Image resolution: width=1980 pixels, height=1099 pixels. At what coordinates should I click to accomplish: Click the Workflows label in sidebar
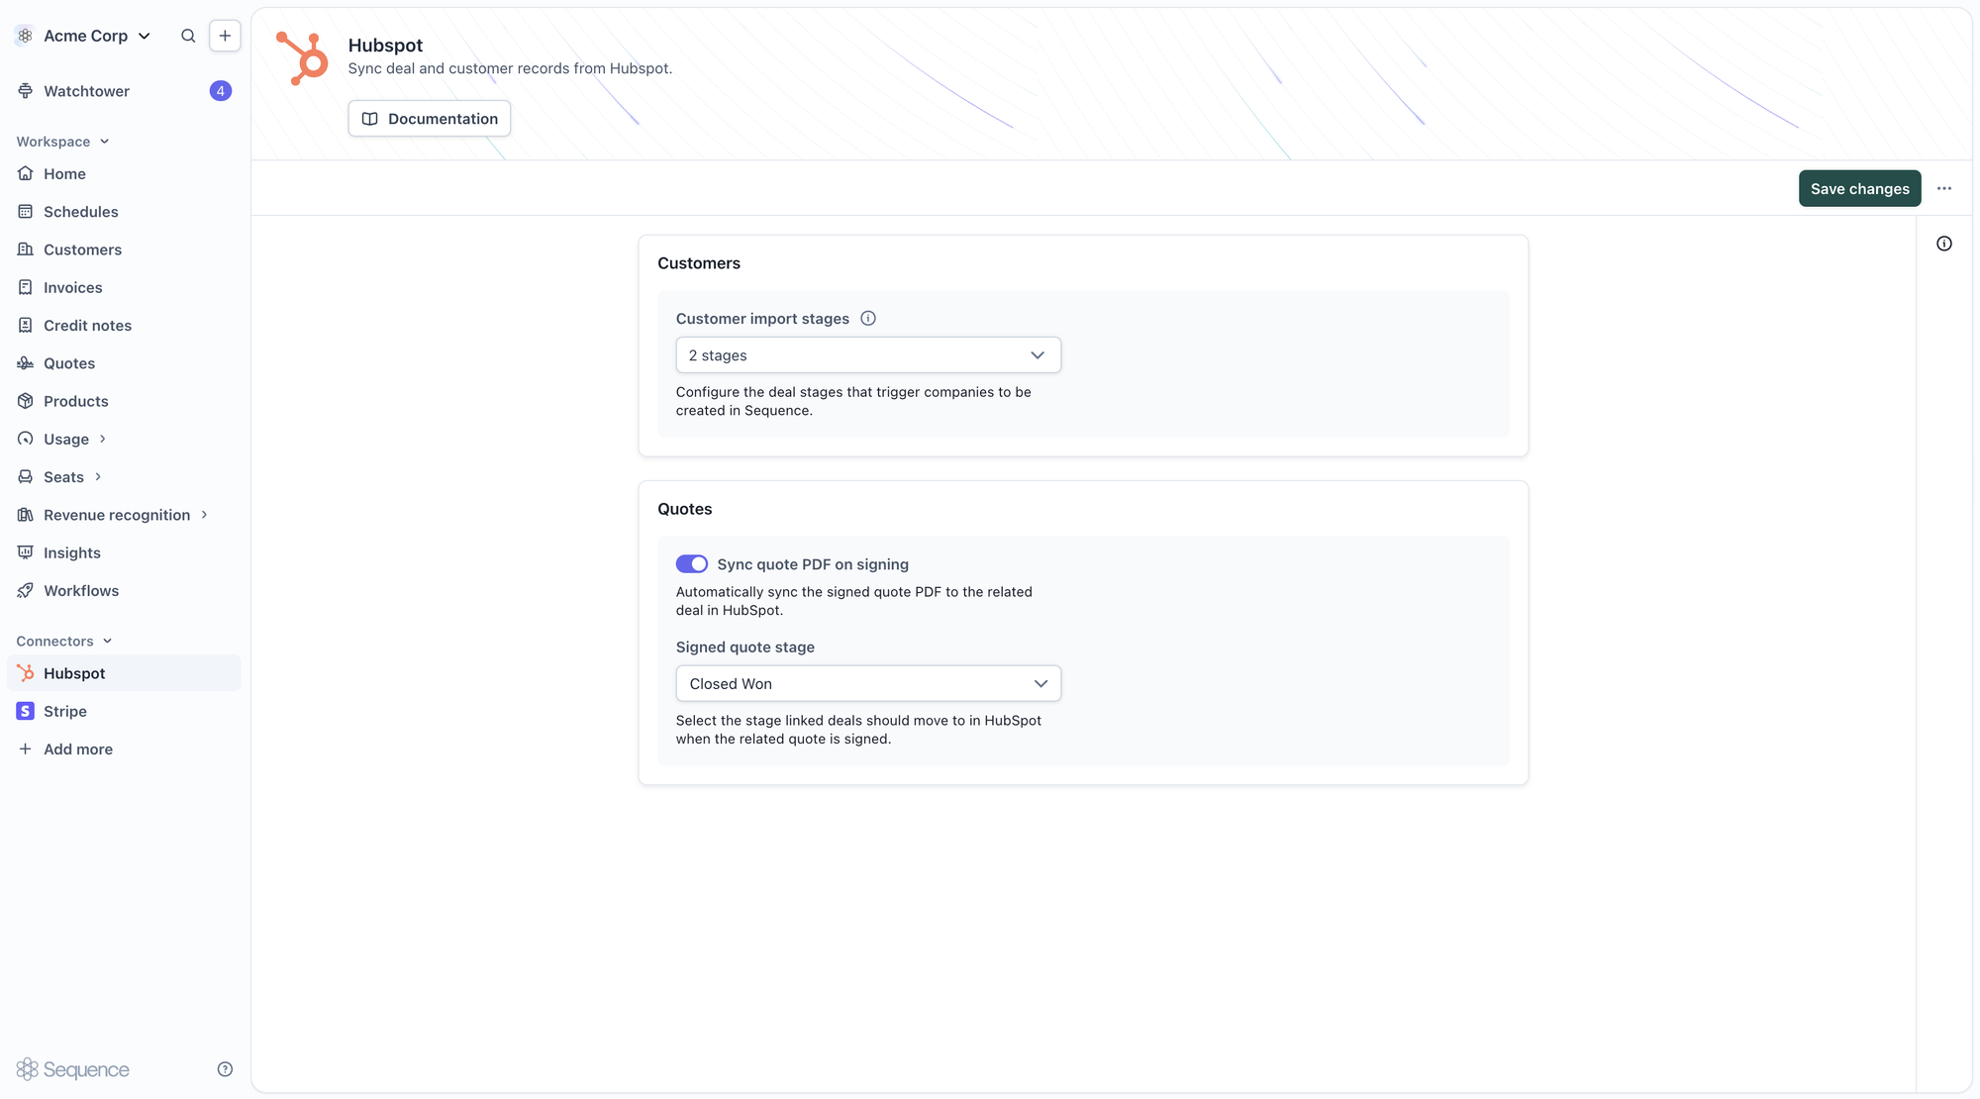click(81, 591)
